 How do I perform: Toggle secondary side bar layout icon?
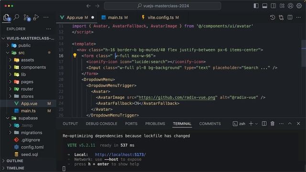(x=273, y=6)
